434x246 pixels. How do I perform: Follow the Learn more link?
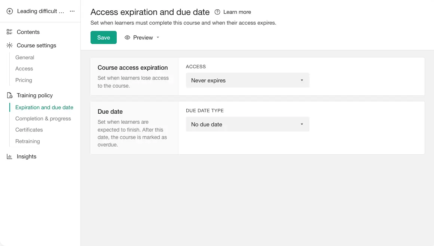point(237,12)
